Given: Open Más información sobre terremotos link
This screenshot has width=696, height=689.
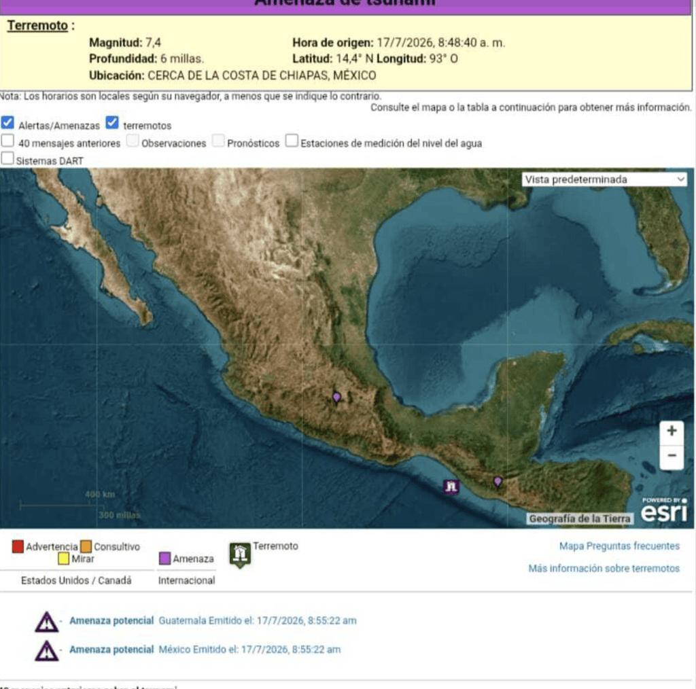Looking at the screenshot, I should click(604, 568).
